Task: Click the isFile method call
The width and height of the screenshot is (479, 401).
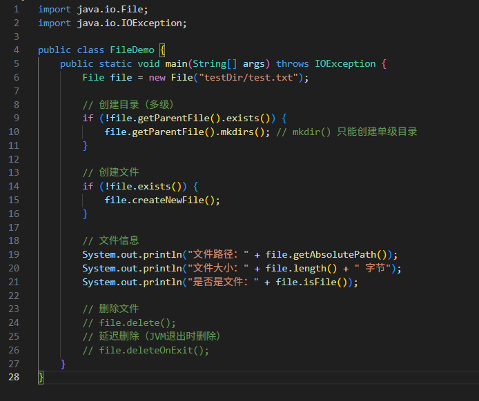Action: tap(324, 282)
